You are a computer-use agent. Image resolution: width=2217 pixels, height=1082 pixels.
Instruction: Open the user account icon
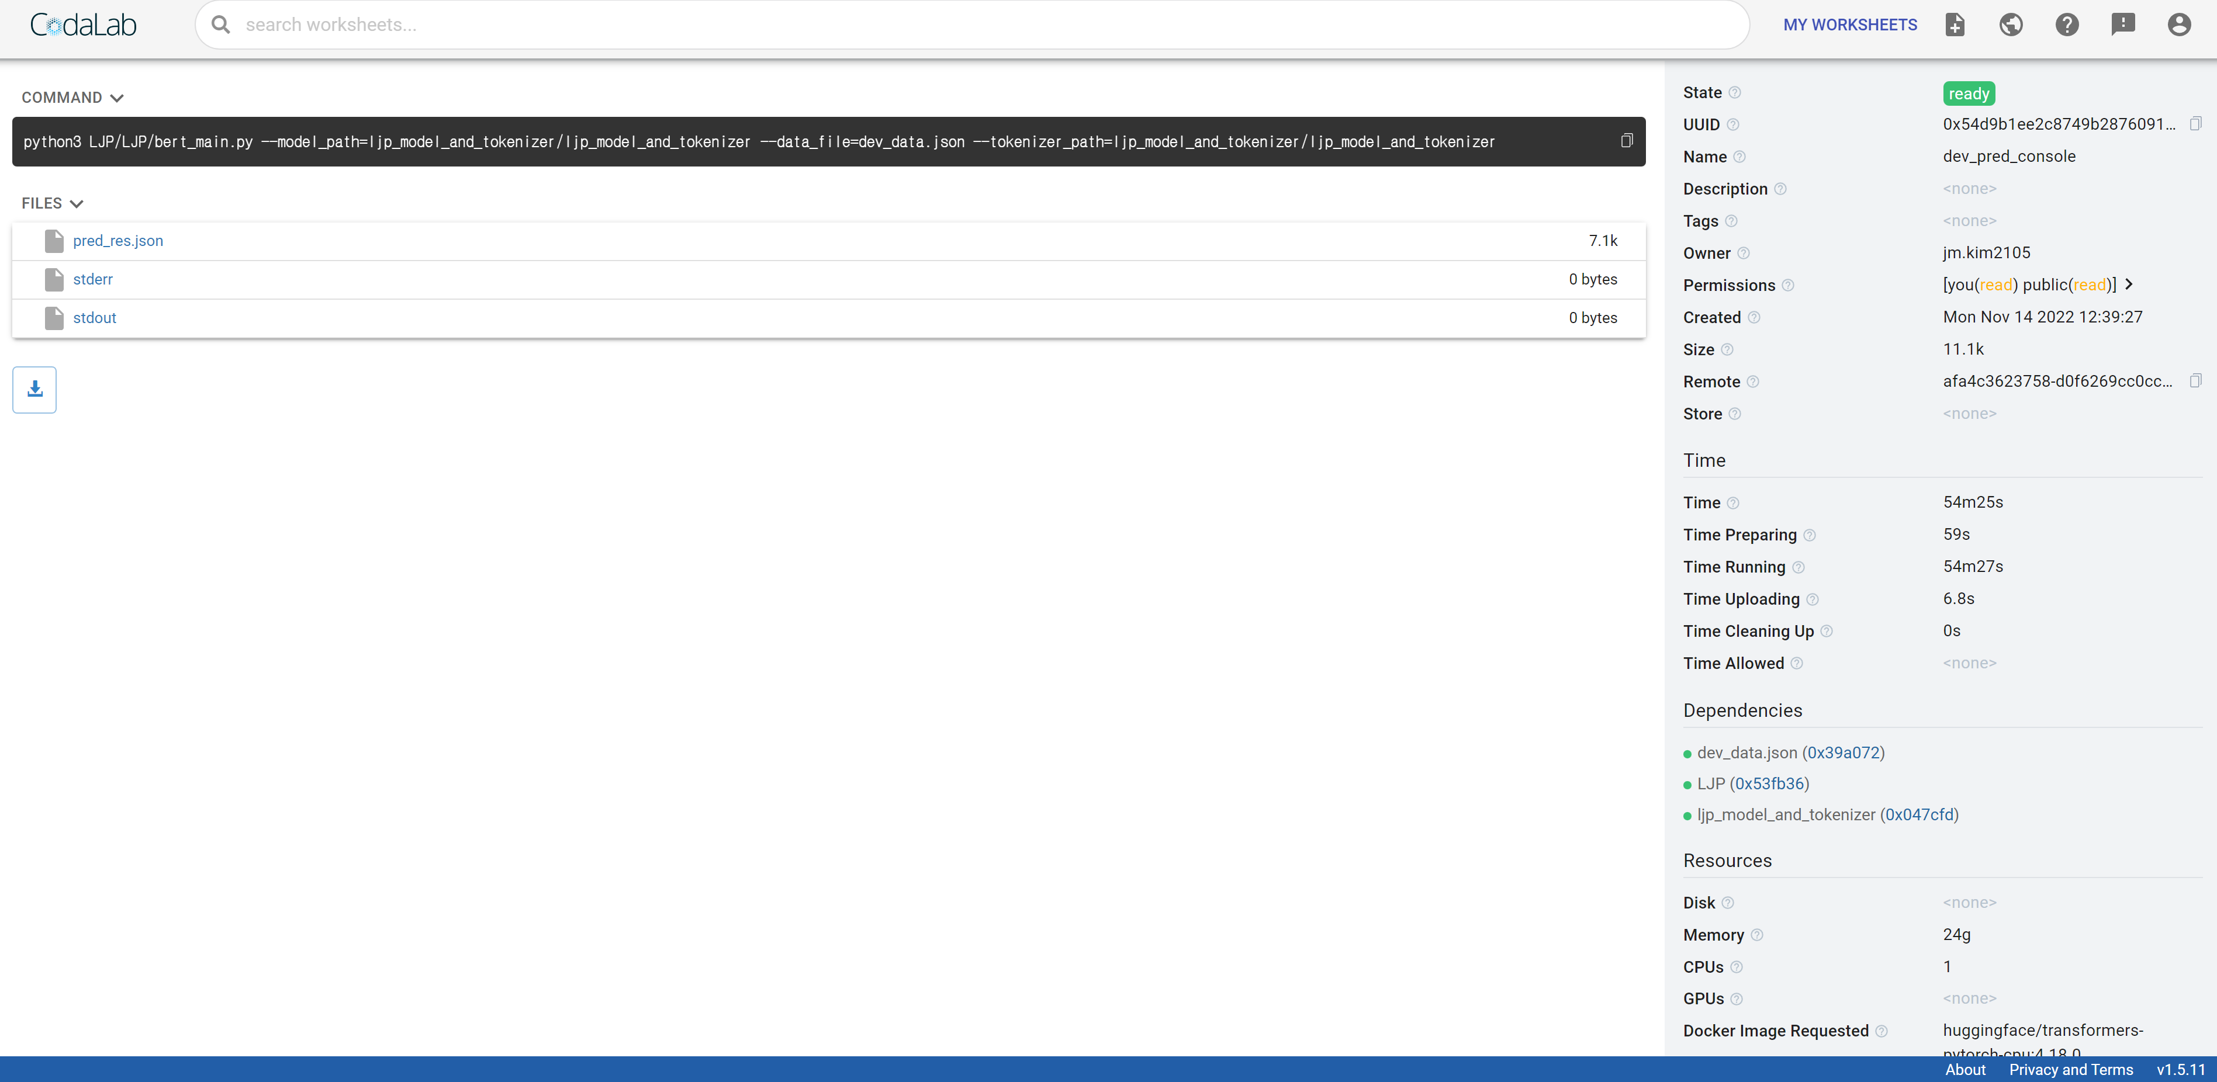2178,25
